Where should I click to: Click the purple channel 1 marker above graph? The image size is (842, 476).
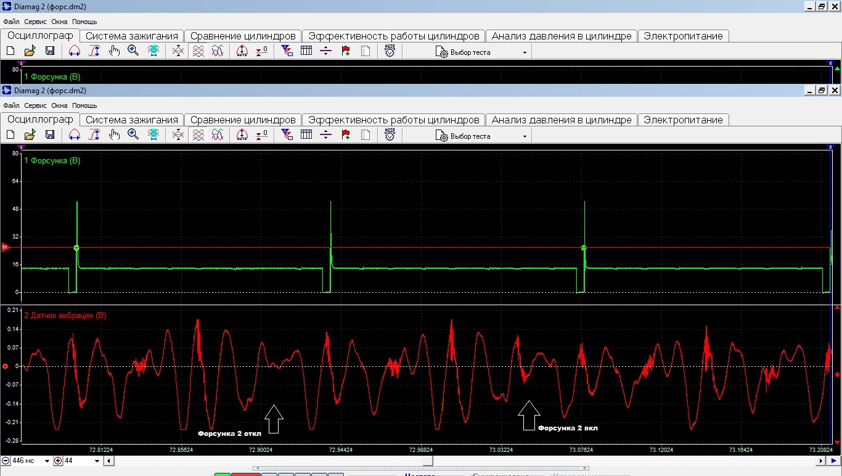pyautogui.click(x=22, y=147)
